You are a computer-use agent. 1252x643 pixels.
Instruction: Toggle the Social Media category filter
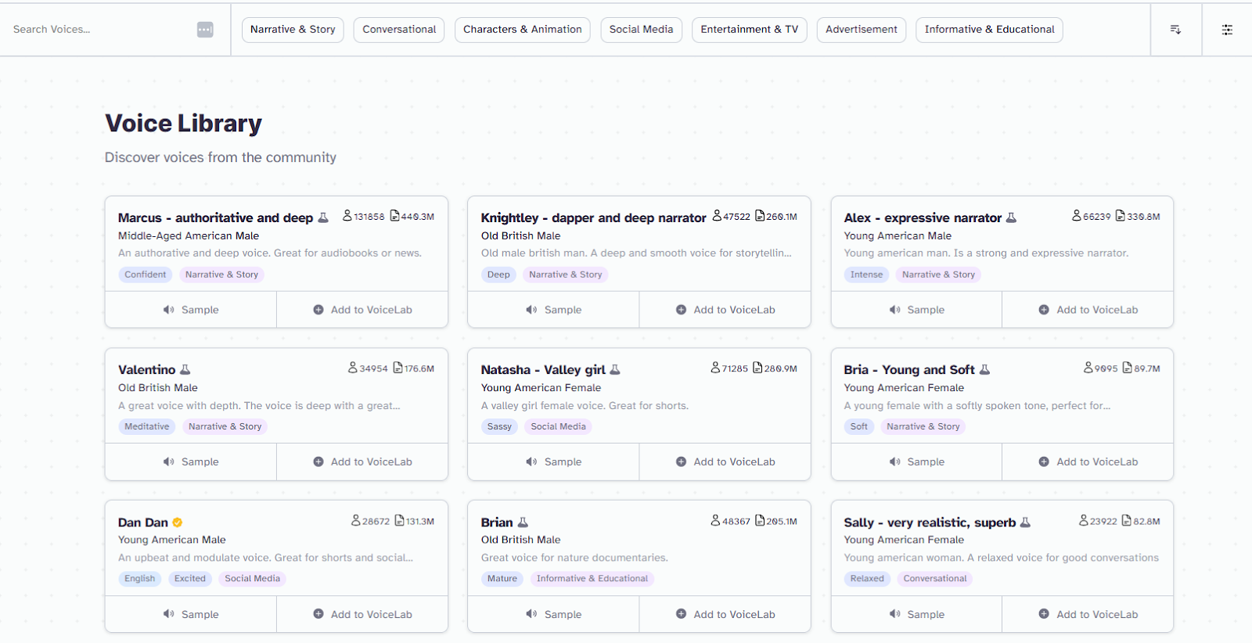pyautogui.click(x=641, y=30)
